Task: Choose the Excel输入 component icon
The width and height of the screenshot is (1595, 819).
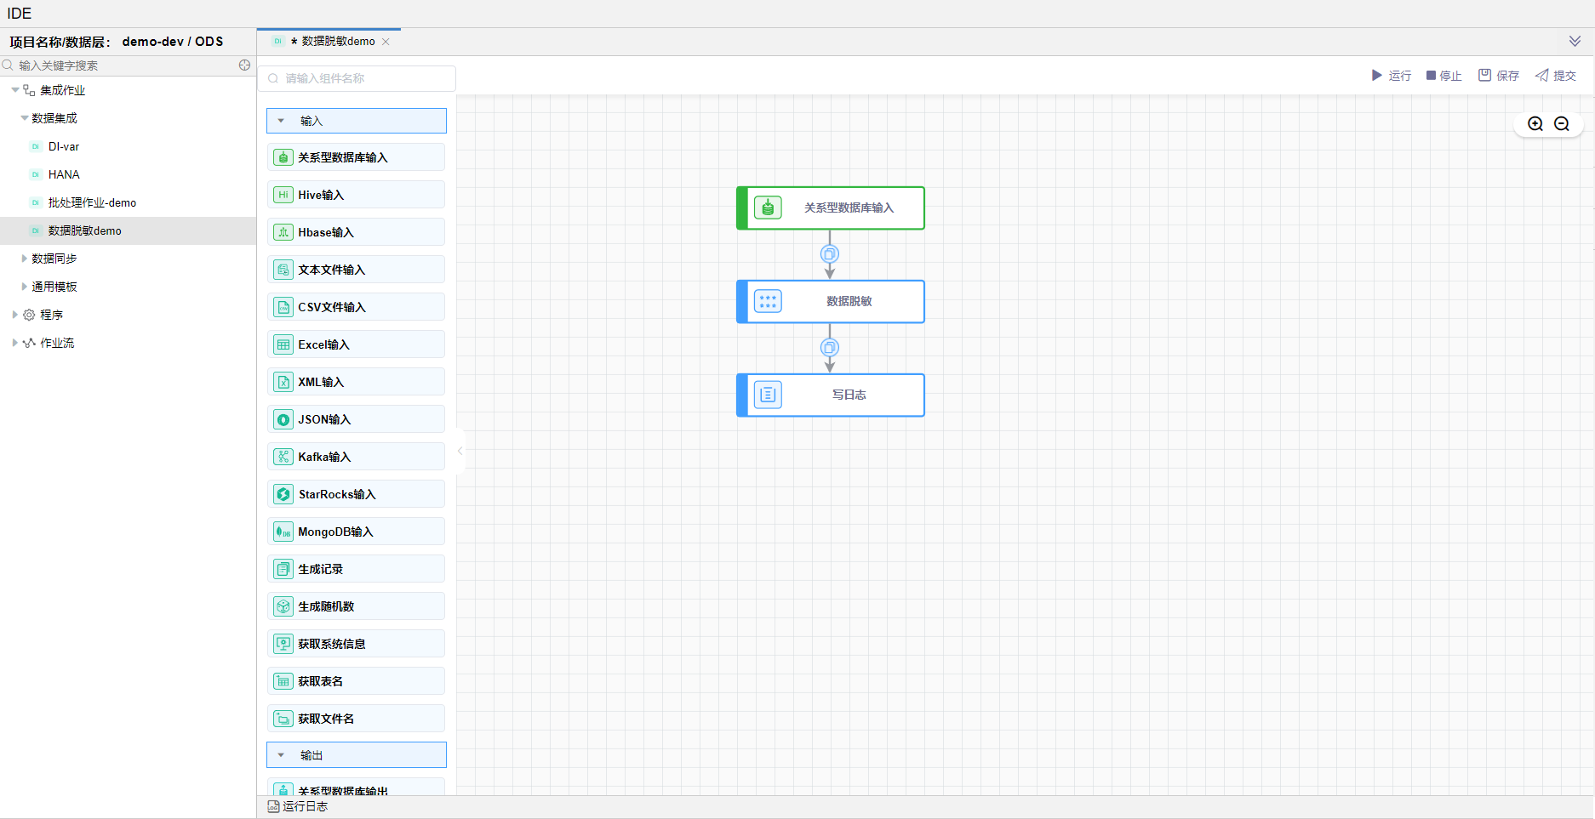Action: [x=283, y=344]
